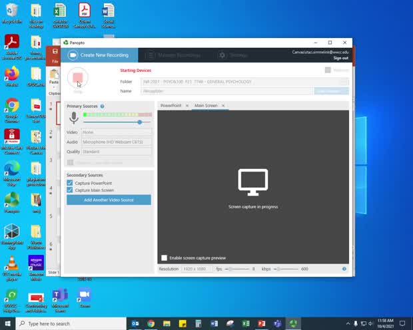Open the Microsoft Teams desktop icon
The image size is (413, 330).
click(x=61, y=300)
